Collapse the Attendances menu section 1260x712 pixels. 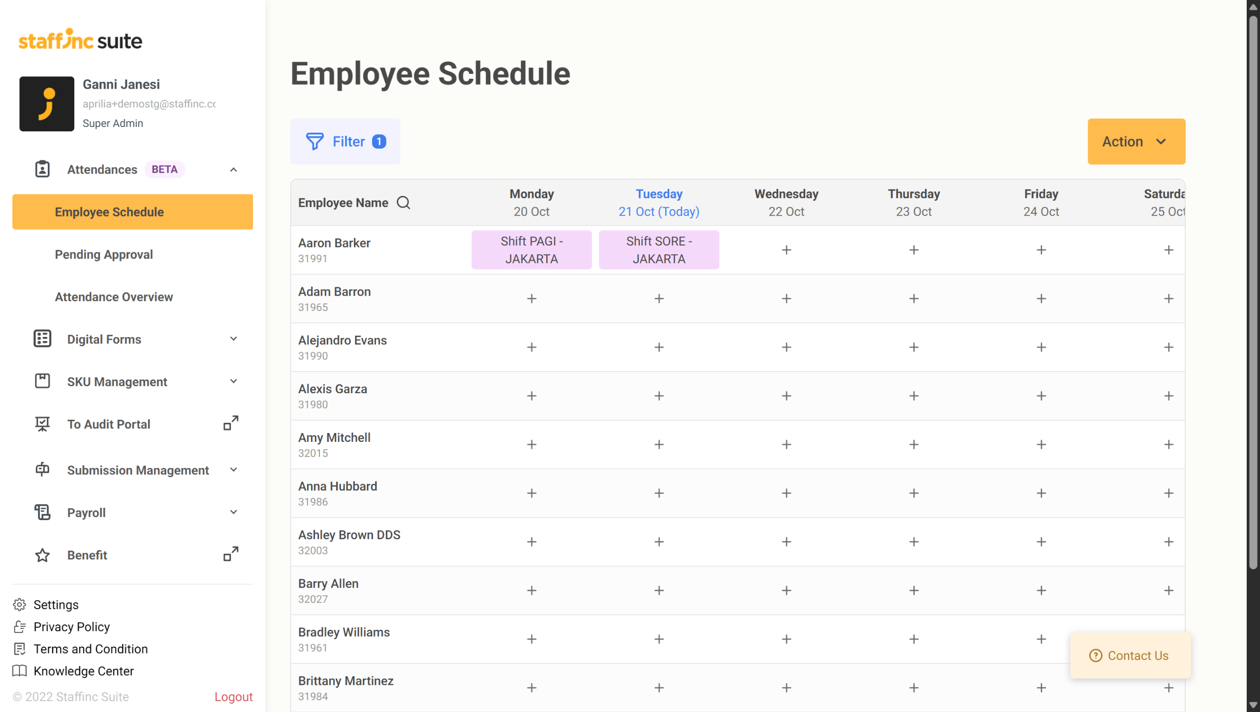(233, 170)
